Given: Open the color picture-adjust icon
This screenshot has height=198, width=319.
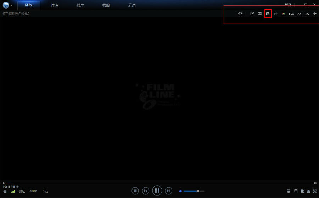Looking at the screenshot, I should coord(284,13).
